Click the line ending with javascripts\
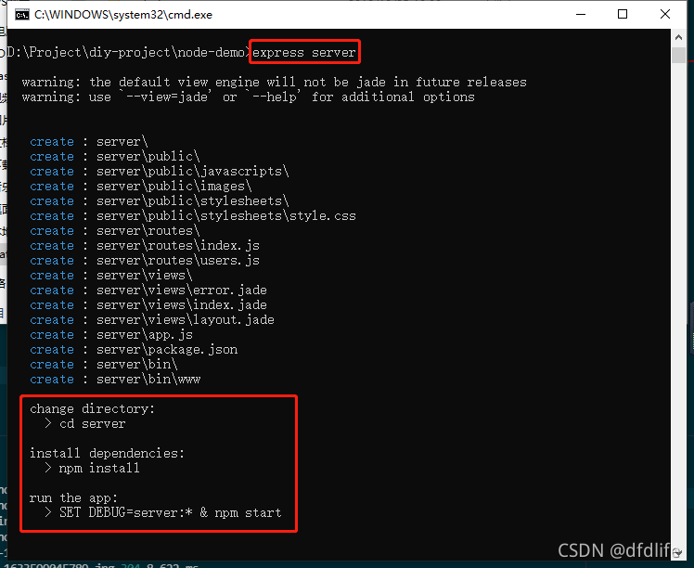 160,172
